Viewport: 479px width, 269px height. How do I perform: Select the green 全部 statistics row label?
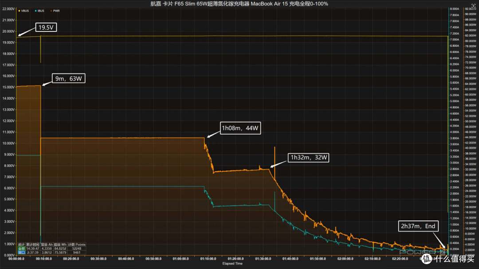21,249
